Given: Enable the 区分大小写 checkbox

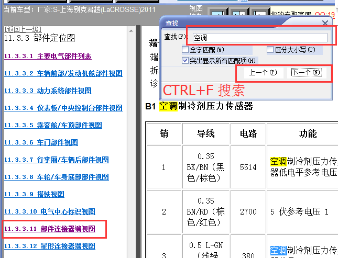Looking at the screenshot, I should (270, 50).
